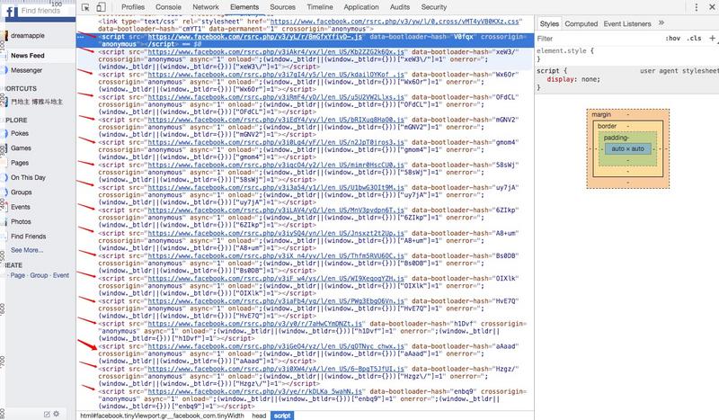Open script URL in row with hash xeW3/
The image size is (719, 420).
[276, 52]
